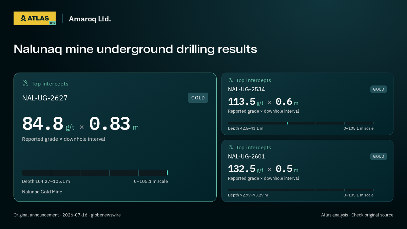Image resolution: width=407 pixels, height=229 pixels.
Task: Click Depth 72.79–73.29 m label
Action: coord(248,195)
